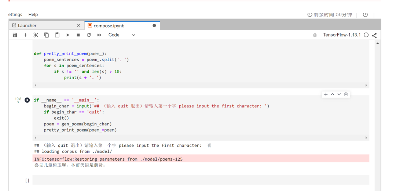Save the notebook with the floppy disk icon

tap(15, 35)
